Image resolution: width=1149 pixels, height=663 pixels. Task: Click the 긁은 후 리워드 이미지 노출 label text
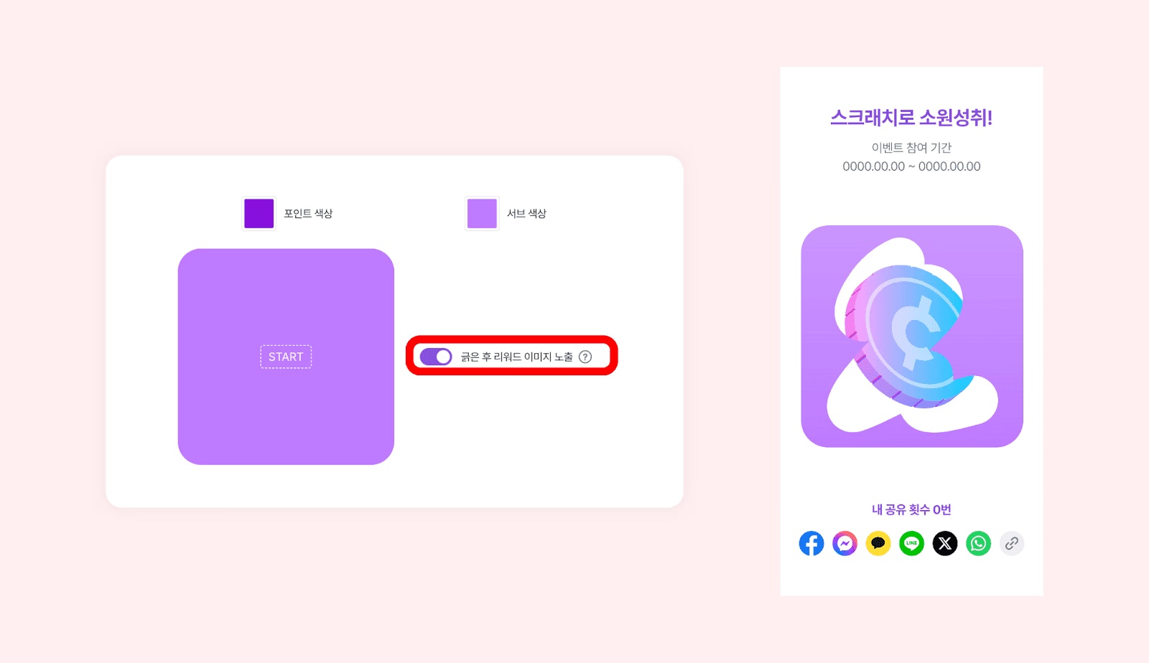(517, 357)
